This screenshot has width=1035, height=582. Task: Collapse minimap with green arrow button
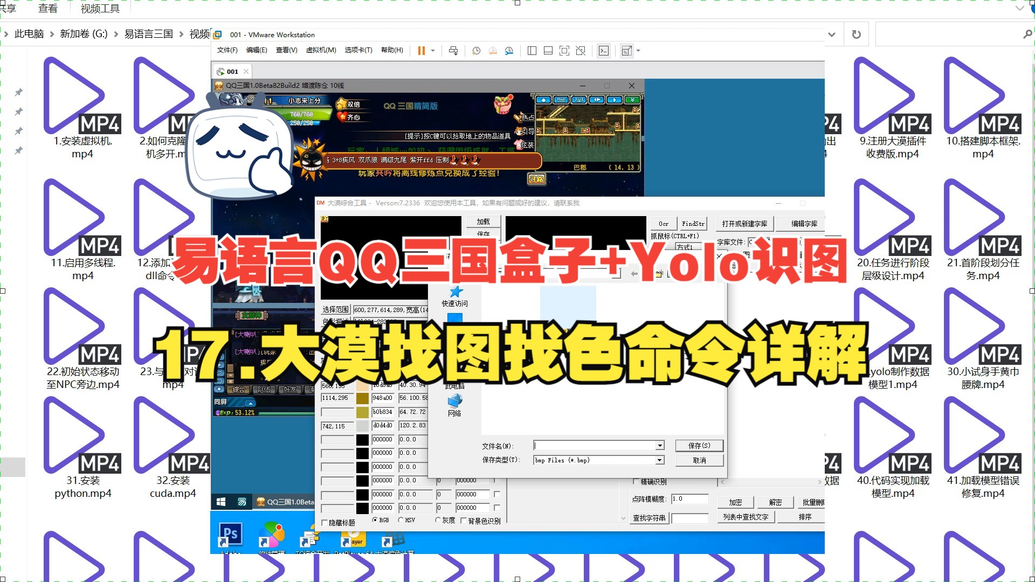[x=632, y=100]
